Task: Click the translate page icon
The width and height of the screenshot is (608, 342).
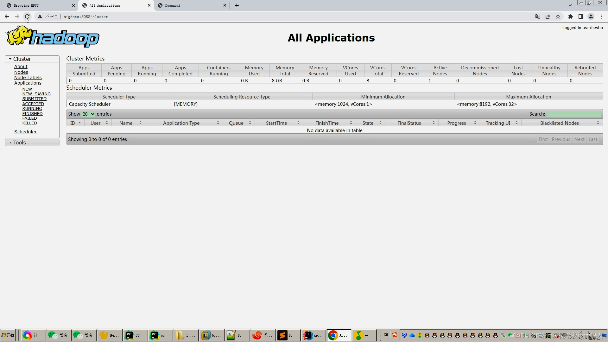Action: tap(538, 16)
